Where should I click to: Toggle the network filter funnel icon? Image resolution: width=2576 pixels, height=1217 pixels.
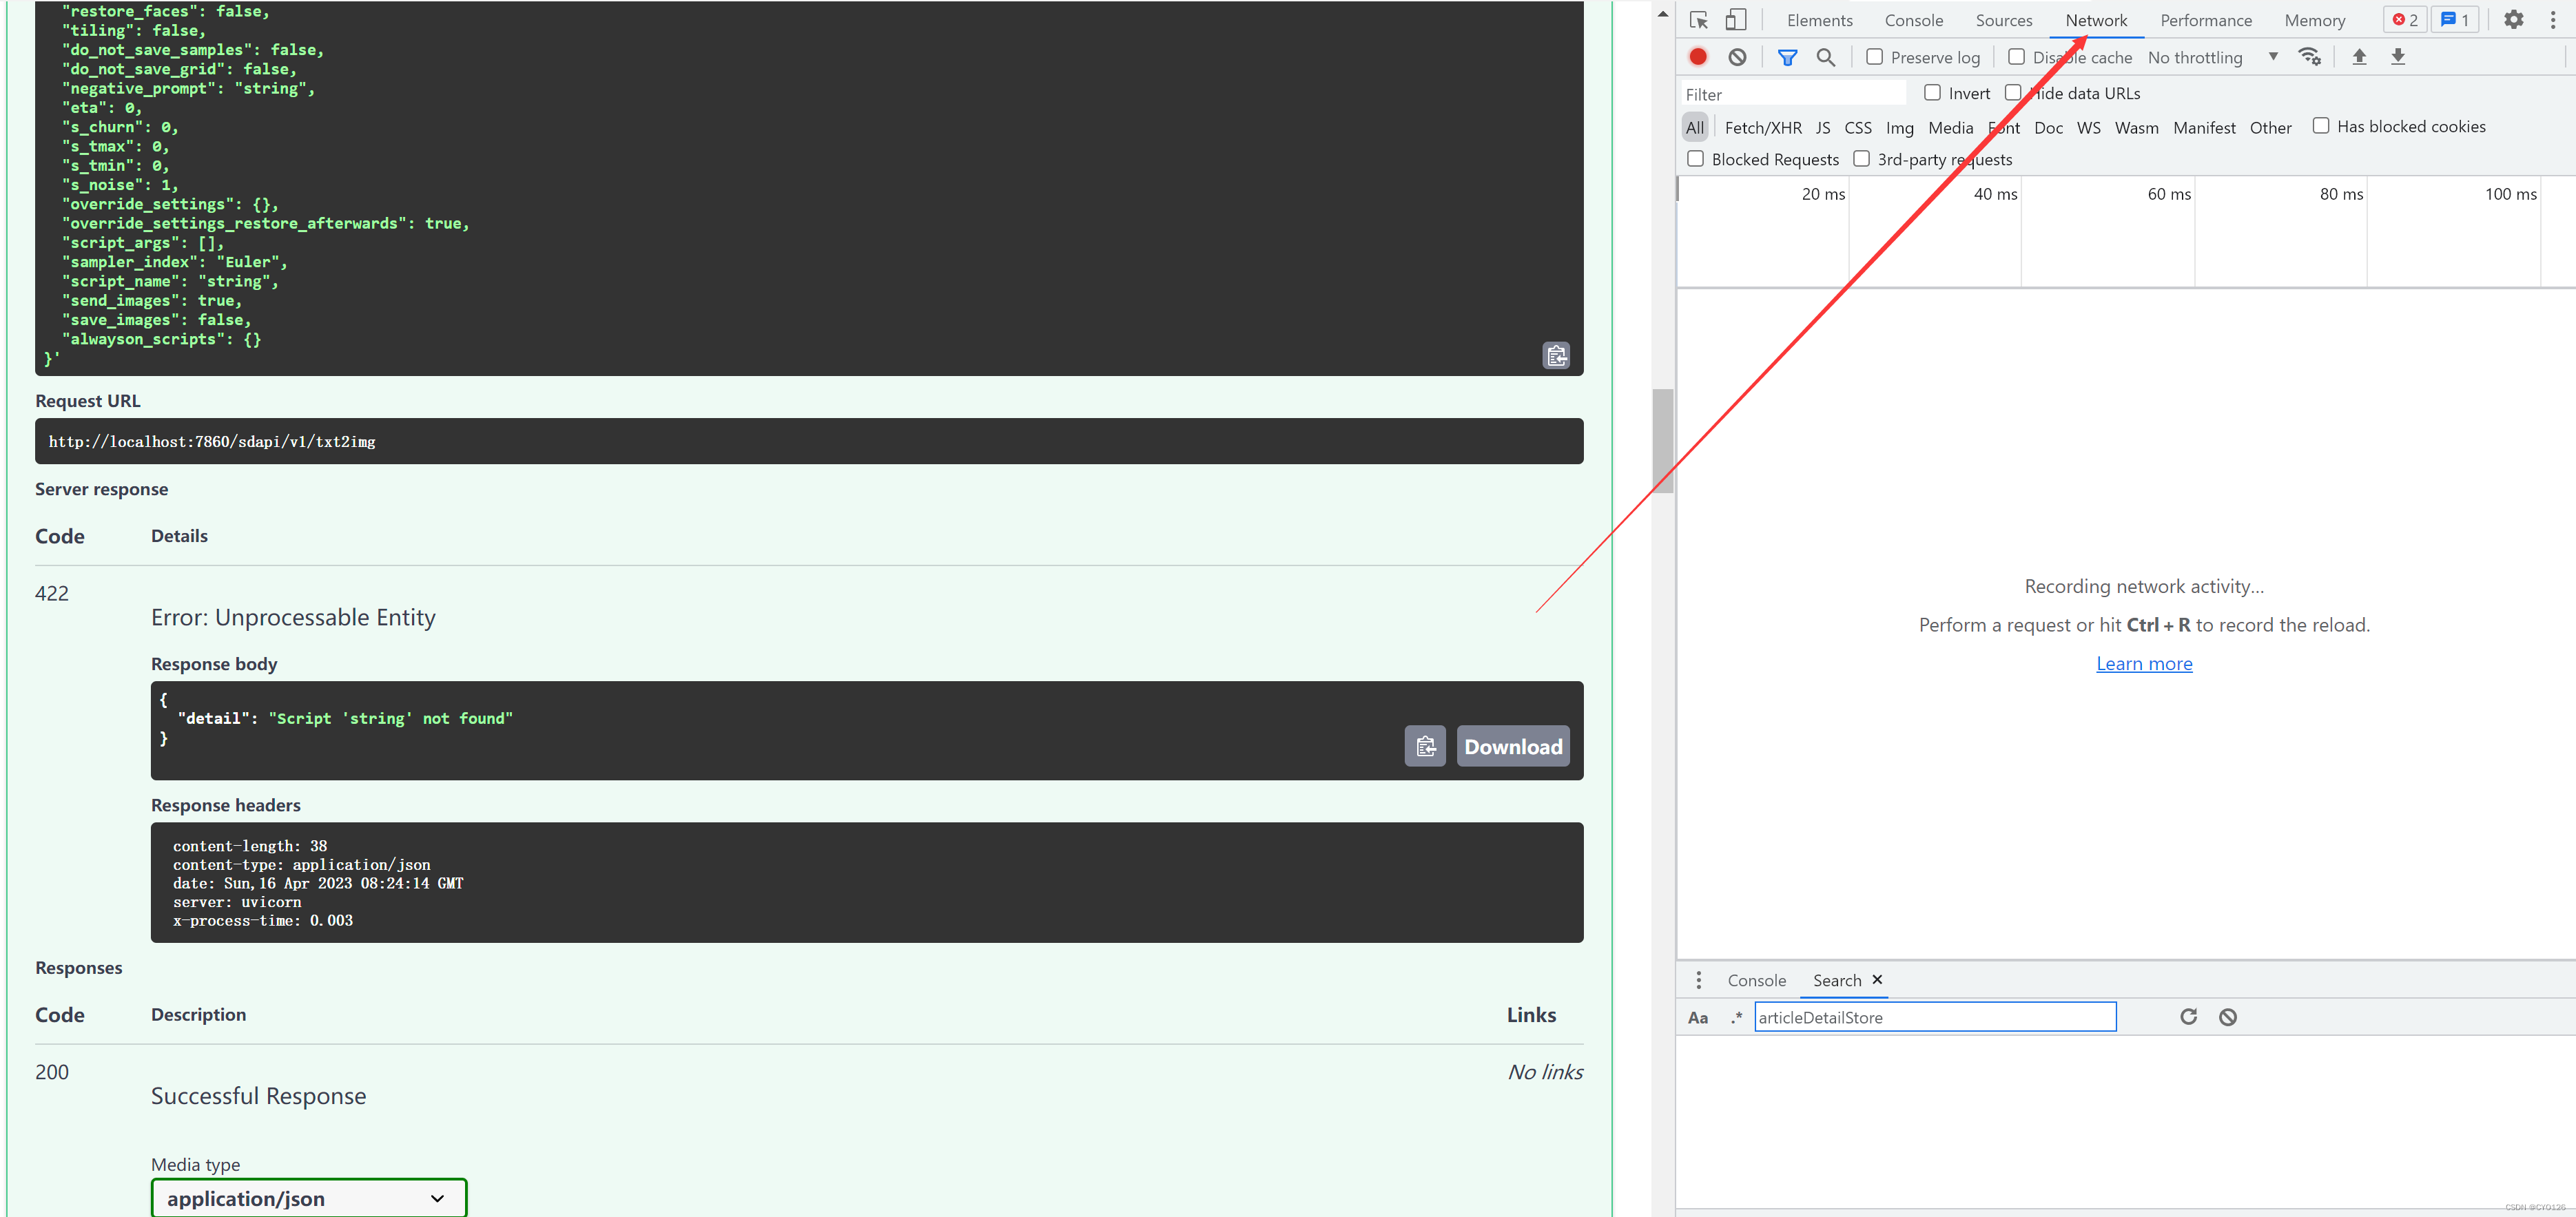click(x=1787, y=57)
